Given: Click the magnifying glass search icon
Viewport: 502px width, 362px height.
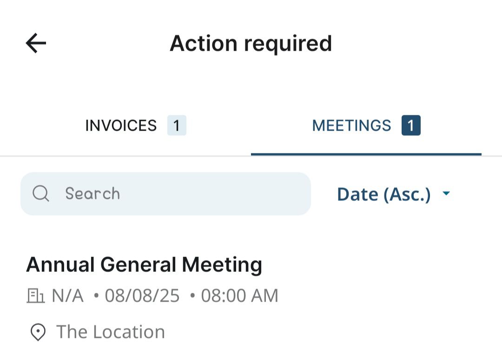Looking at the screenshot, I should 41,194.
